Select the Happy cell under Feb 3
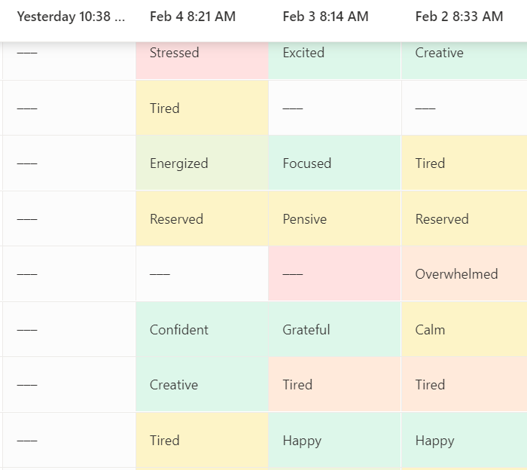This screenshot has height=470, width=527. click(x=335, y=440)
